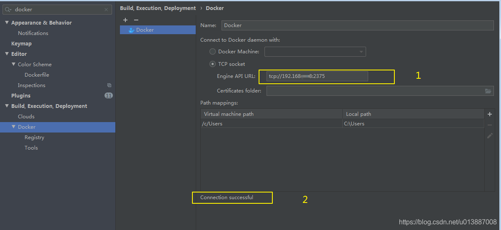The height and width of the screenshot is (230, 501).
Task: Select the /c/Users mapping cell
Action: pos(272,124)
